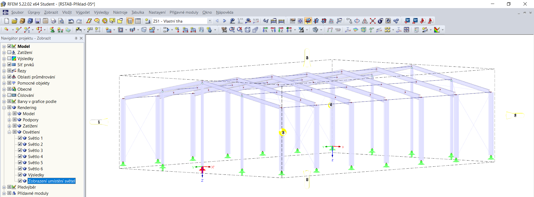Image resolution: width=534 pixels, height=197 pixels.
Task: Click the red X delete-selection icon
Action: [x=373, y=21]
